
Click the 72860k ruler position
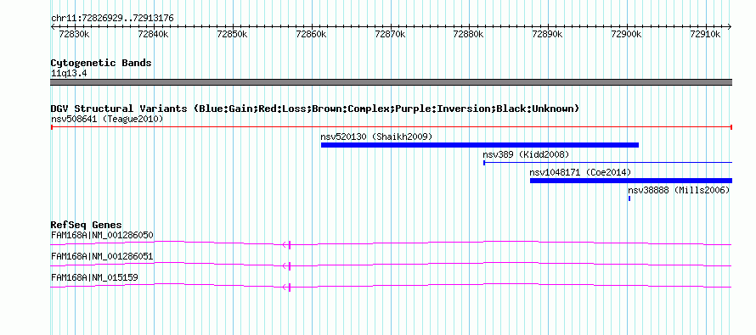coord(312,34)
